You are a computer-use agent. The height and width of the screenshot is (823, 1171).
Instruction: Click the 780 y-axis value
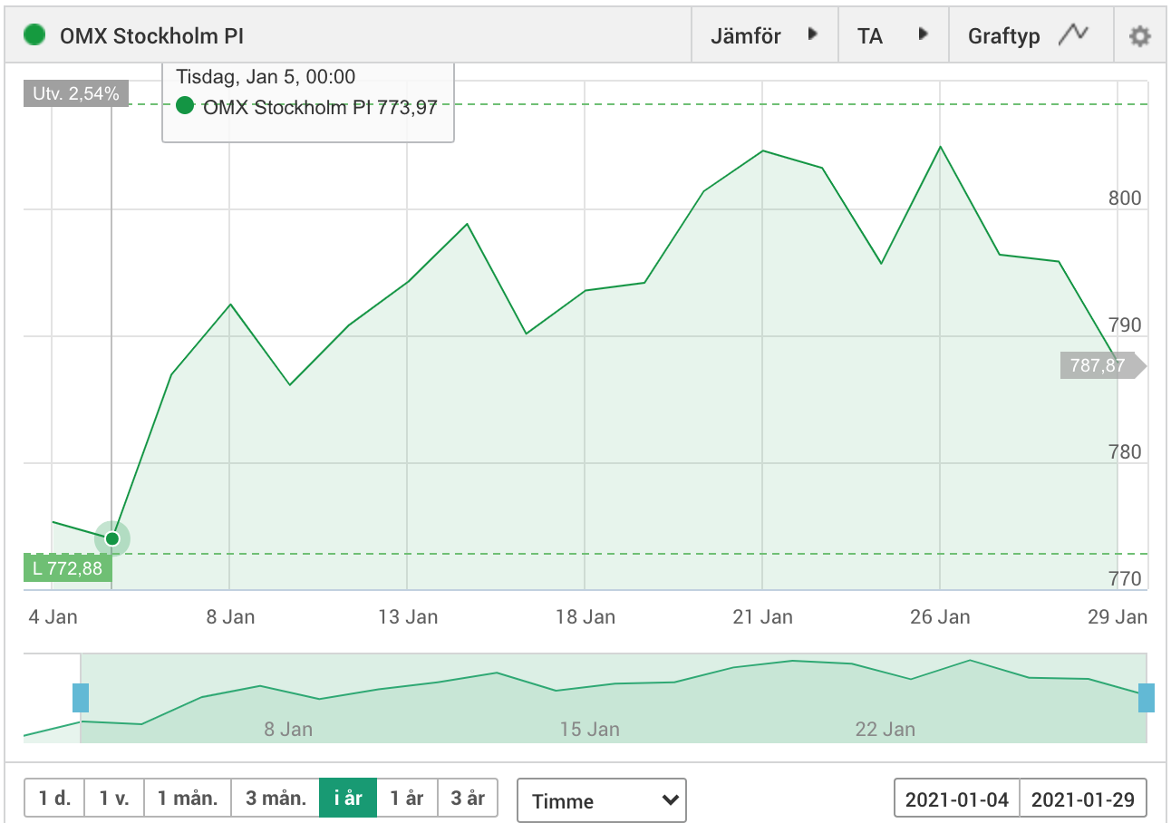pos(1125,452)
